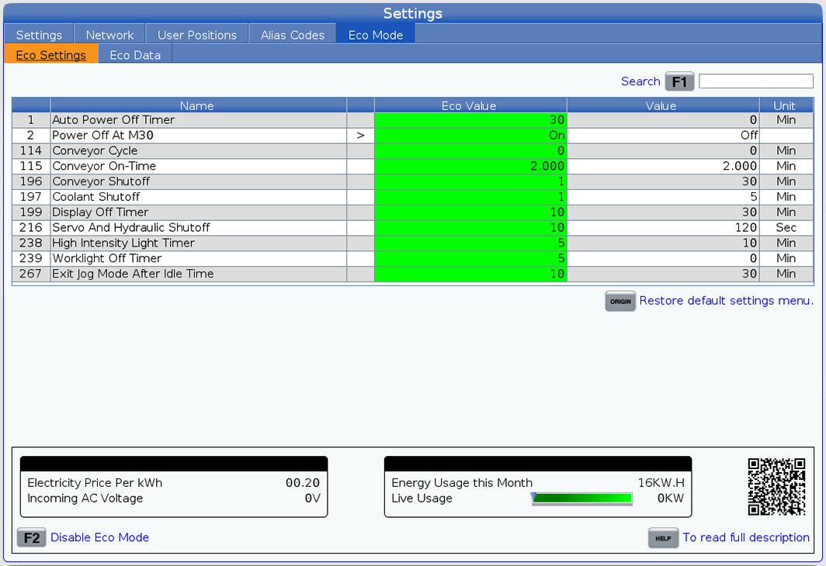Click the Live Usage green bar

[x=582, y=499]
